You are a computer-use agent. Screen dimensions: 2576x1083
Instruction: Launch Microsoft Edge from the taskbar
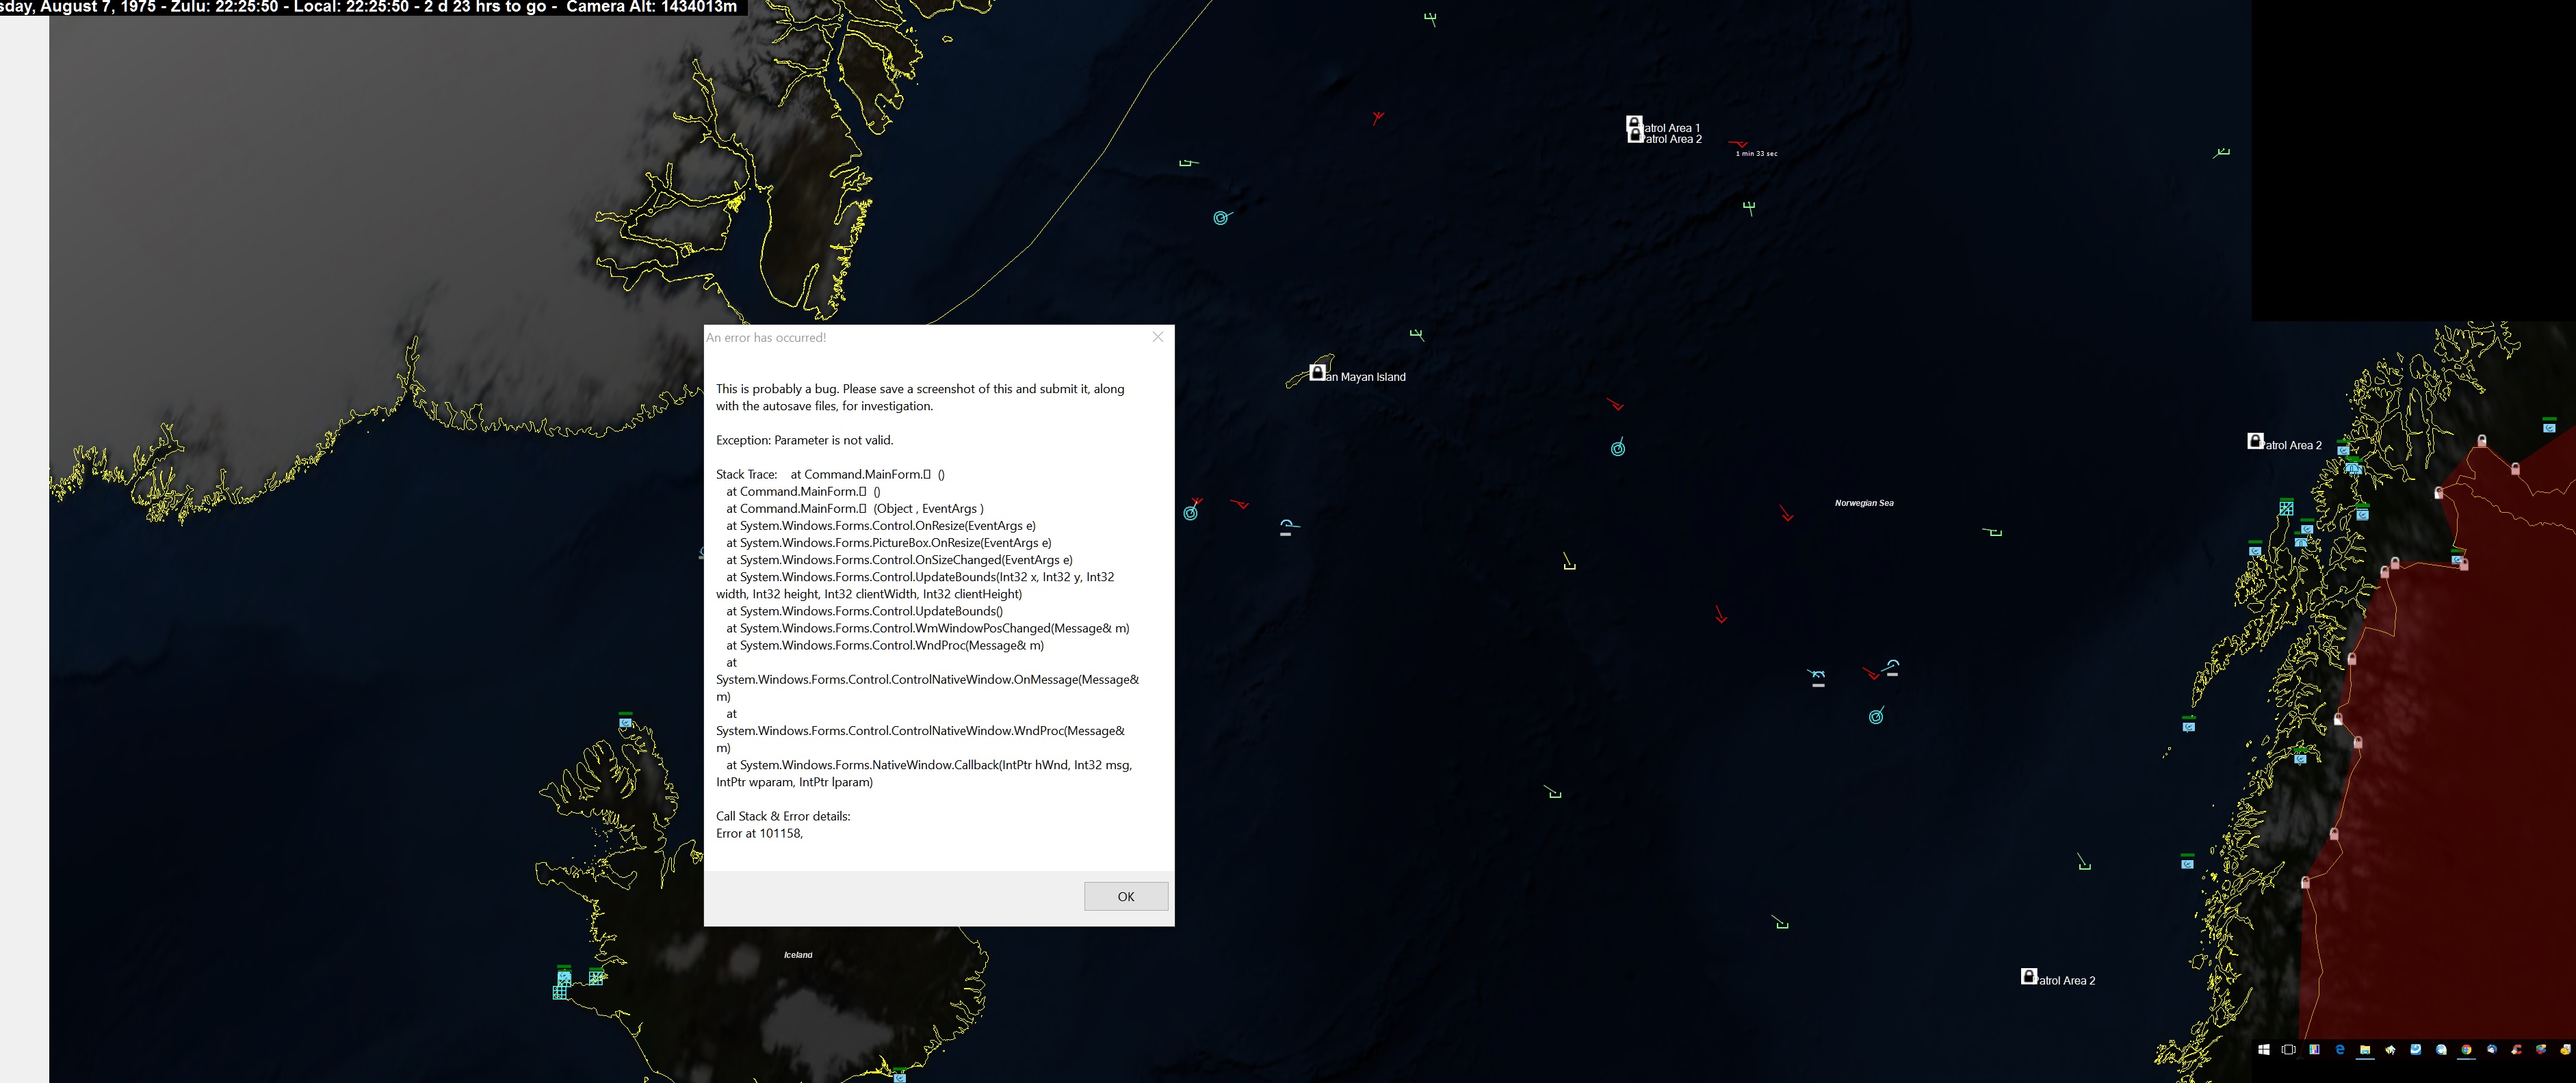[2340, 1050]
